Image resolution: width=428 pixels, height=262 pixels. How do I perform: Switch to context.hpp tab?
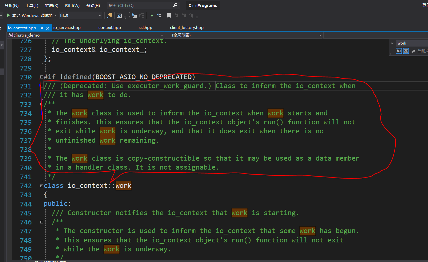click(x=110, y=28)
